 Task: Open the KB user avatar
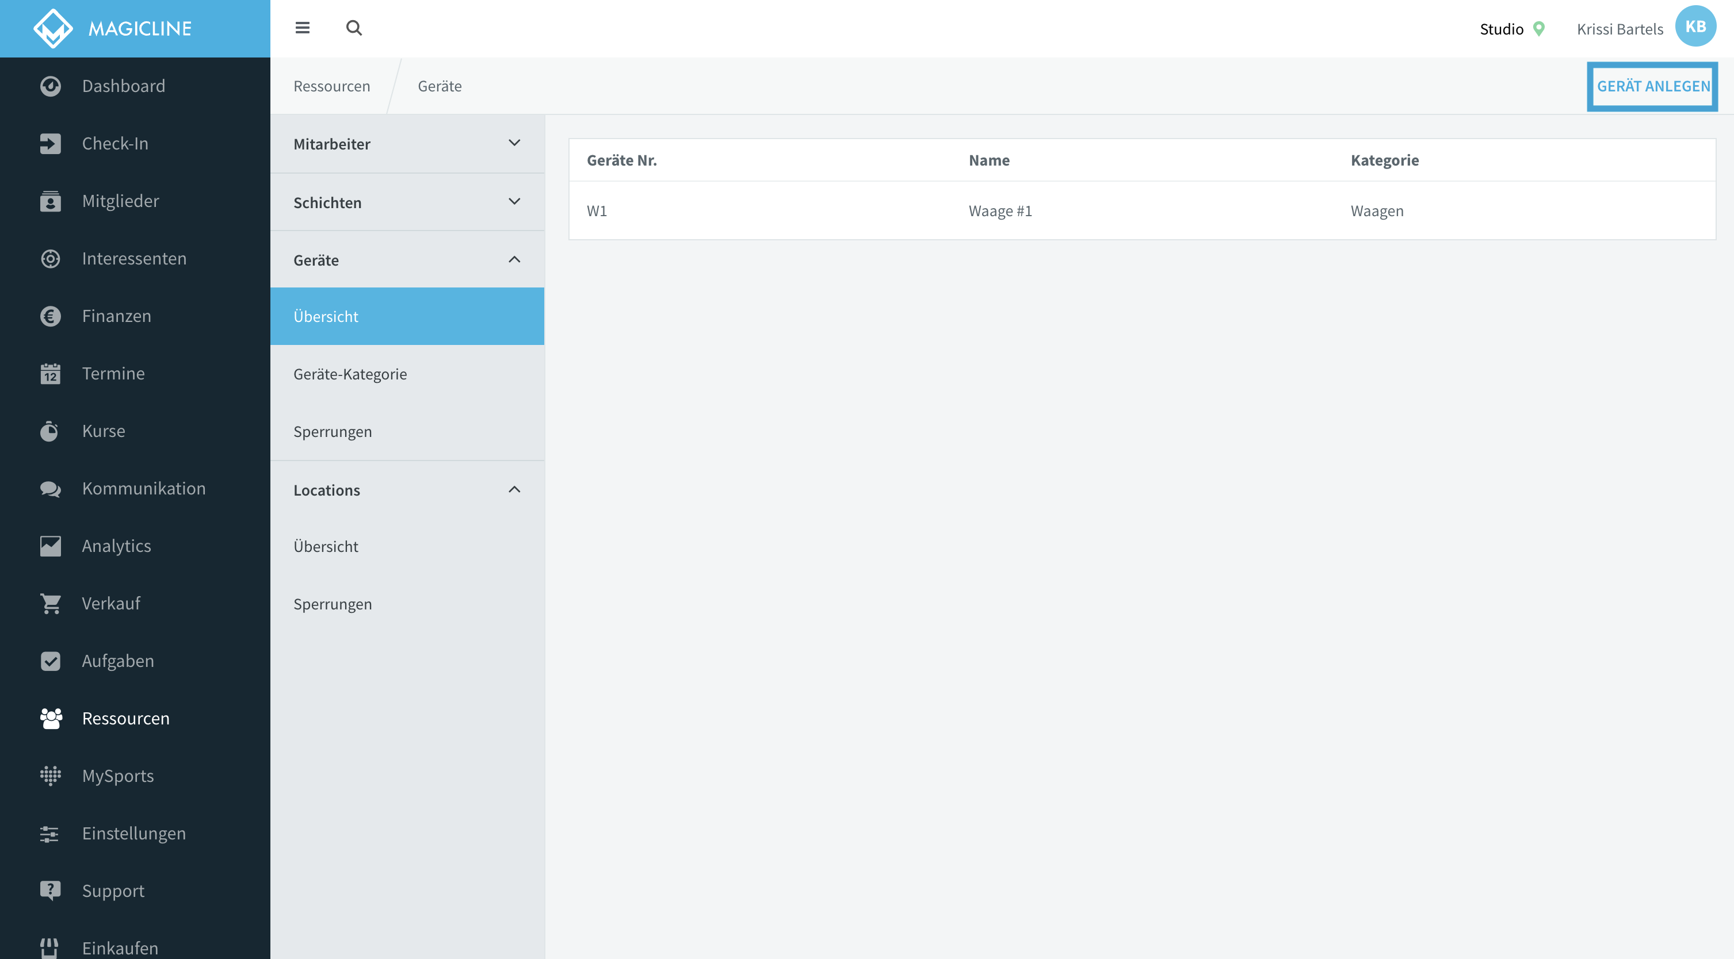click(1695, 27)
